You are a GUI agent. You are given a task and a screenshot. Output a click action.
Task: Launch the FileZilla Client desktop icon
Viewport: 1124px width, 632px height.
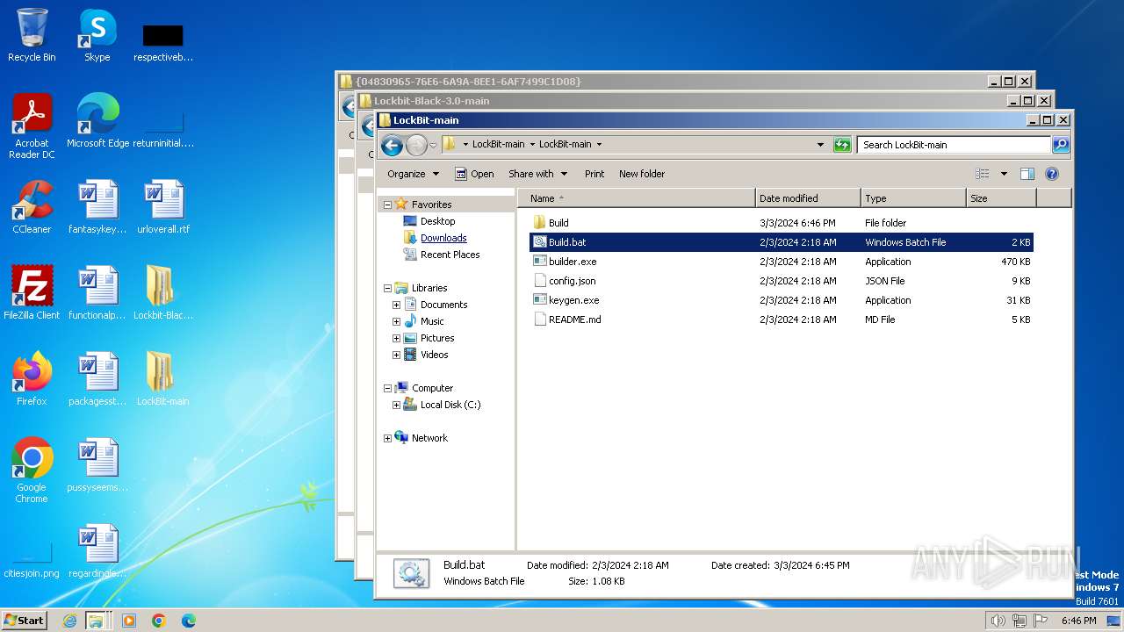tap(32, 293)
